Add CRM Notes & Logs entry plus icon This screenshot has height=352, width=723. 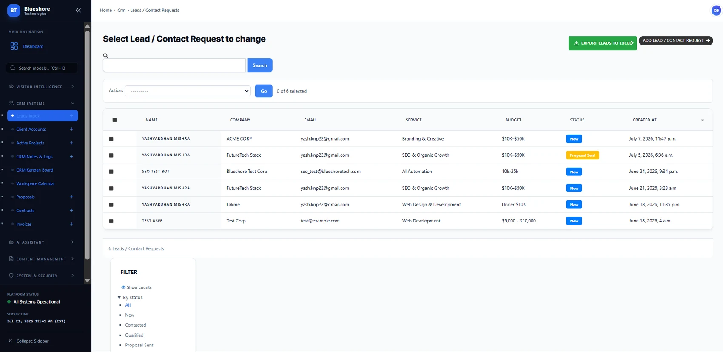click(71, 157)
